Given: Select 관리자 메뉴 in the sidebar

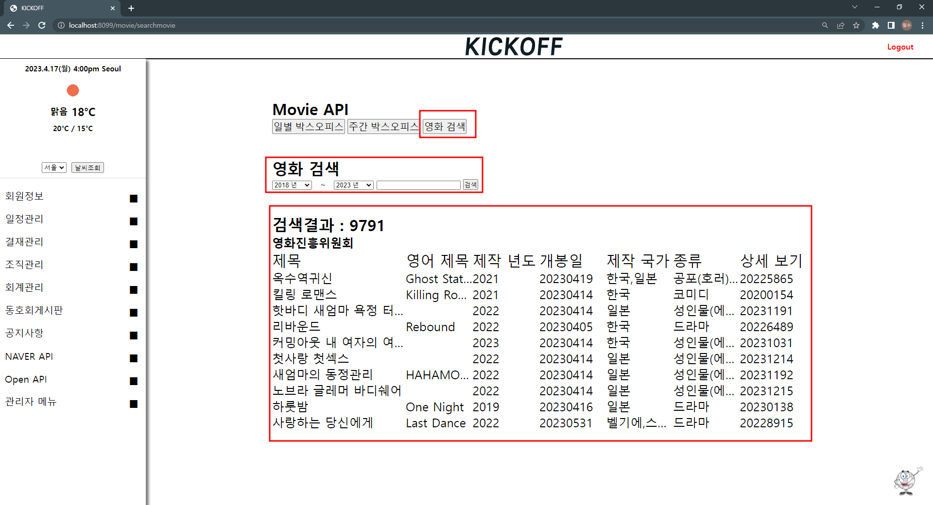Looking at the screenshot, I should coord(30,402).
